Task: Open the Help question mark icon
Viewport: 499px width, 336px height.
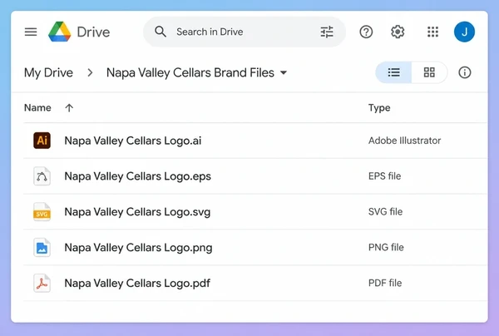Action: (366, 32)
